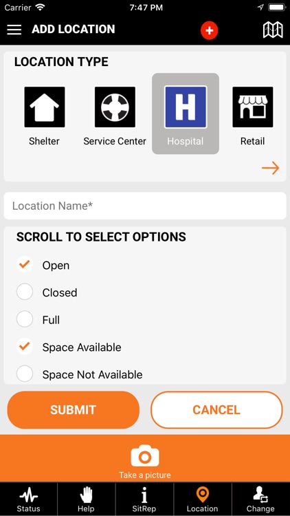
Task: Tap the camera icon to take a picture
Action: pyautogui.click(x=145, y=455)
